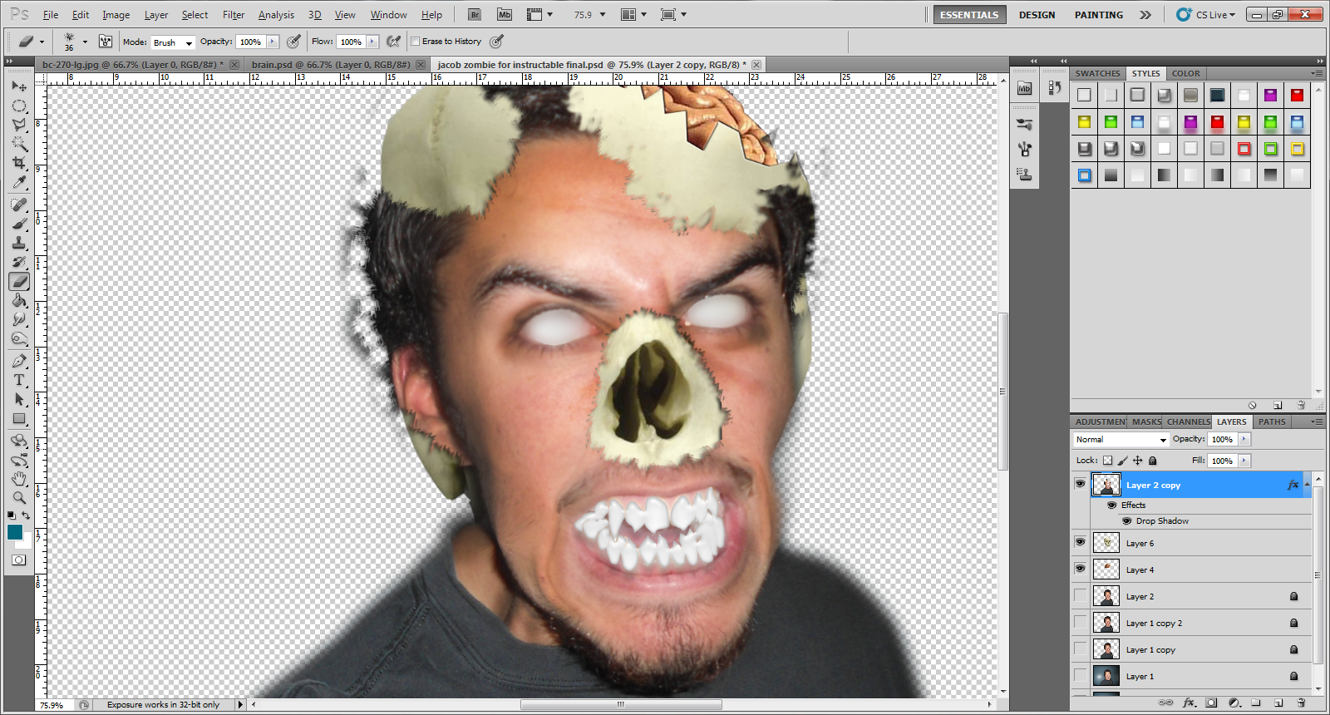The height and width of the screenshot is (715, 1330).
Task: Select the Quick Selection tool
Action: point(19,144)
